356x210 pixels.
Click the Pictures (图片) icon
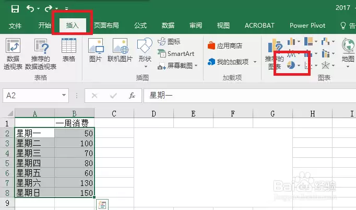[x=95, y=52]
